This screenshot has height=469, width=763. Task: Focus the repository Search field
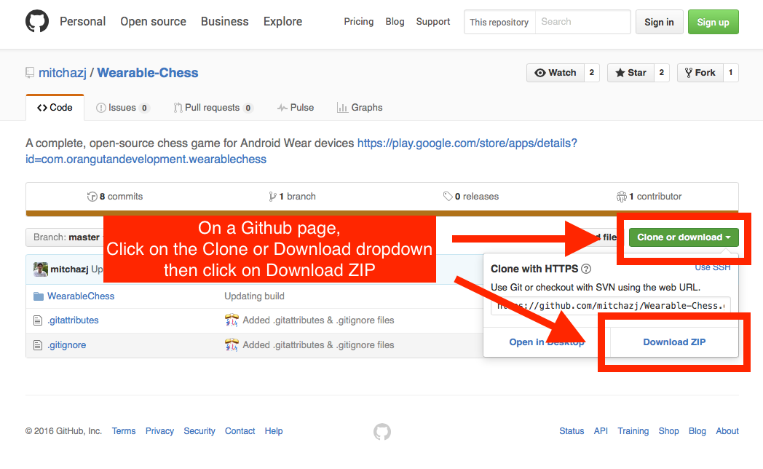pos(582,22)
